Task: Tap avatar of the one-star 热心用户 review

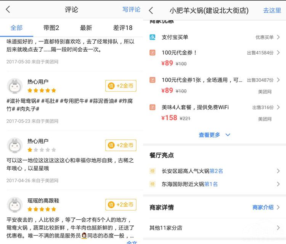Action: pos(15,146)
